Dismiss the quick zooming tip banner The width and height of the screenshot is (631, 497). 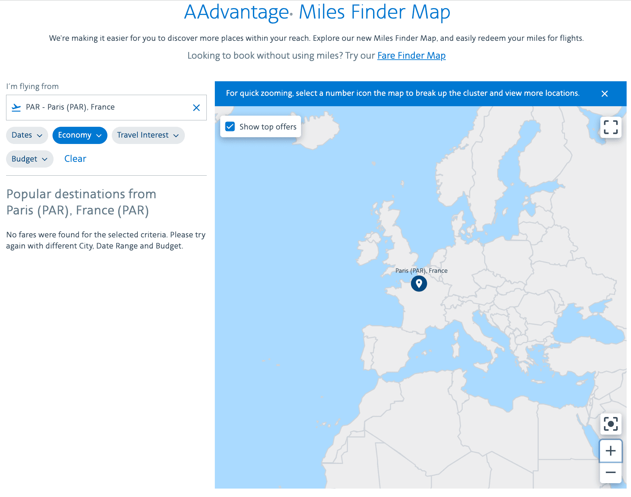coord(605,94)
